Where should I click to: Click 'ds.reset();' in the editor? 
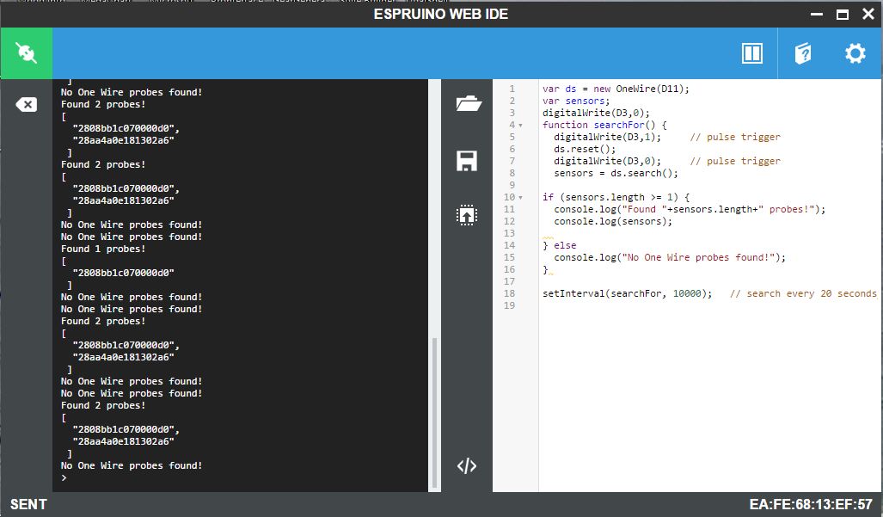pyautogui.click(x=585, y=149)
